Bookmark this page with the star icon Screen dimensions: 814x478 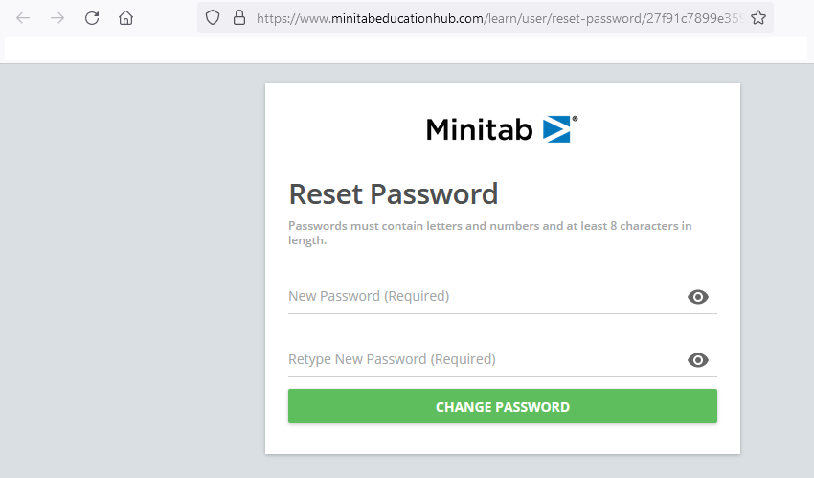[x=758, y=17]
